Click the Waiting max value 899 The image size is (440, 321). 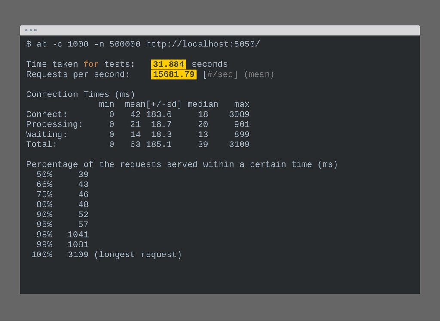241,134
